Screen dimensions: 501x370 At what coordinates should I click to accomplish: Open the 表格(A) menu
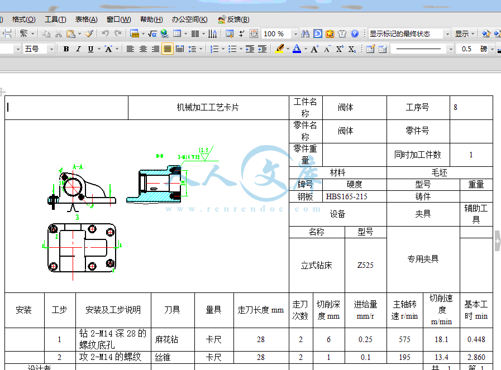(86, 20)
